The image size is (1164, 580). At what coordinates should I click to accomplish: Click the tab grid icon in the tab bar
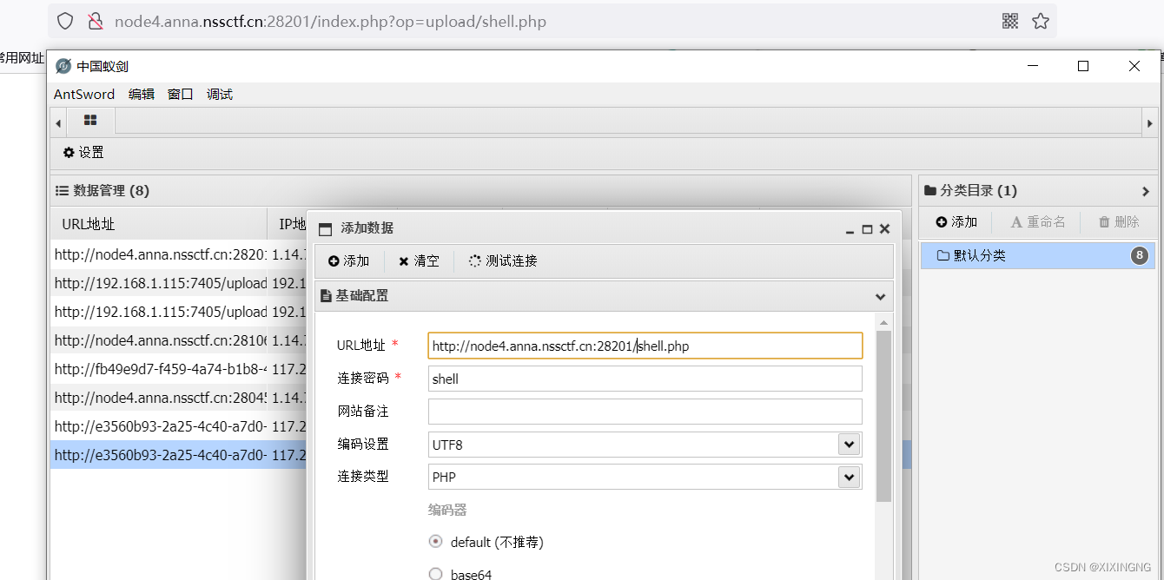pyautogui.click(x=89, y=121)
